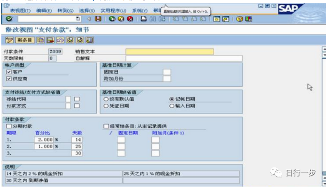Image resolution: width=328 pixels, height=187 pixels.
Task: Open the 系统(Y) menu
Action: [140, 10]
